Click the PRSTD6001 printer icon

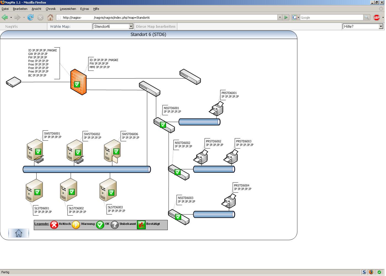point(216,108)
